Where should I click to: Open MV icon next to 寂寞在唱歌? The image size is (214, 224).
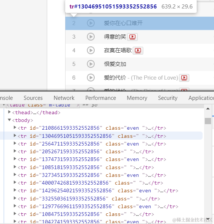(x=138, y=50)
